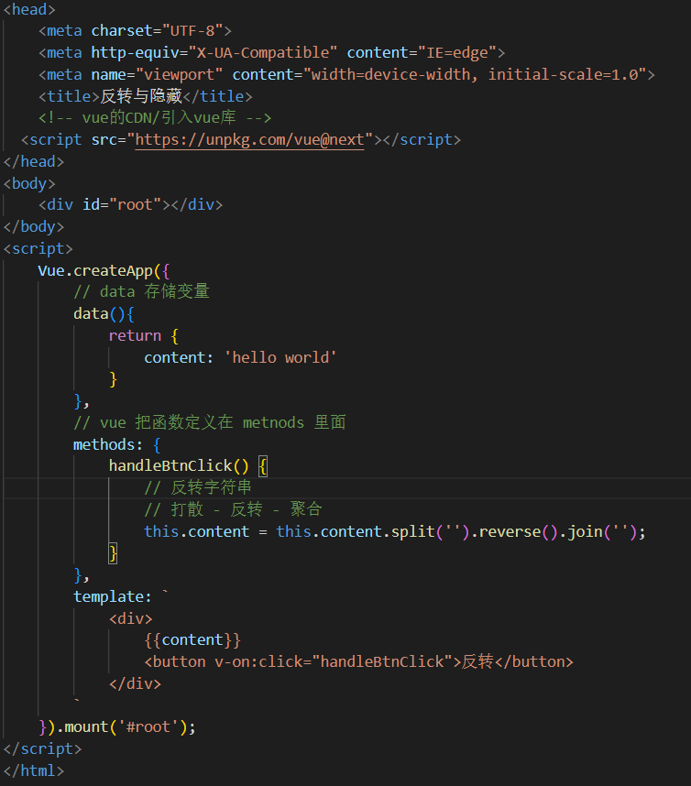Screen dimensions: 691x786
Task: Click the closing </div> tag in the template
Action: [135, 684]
